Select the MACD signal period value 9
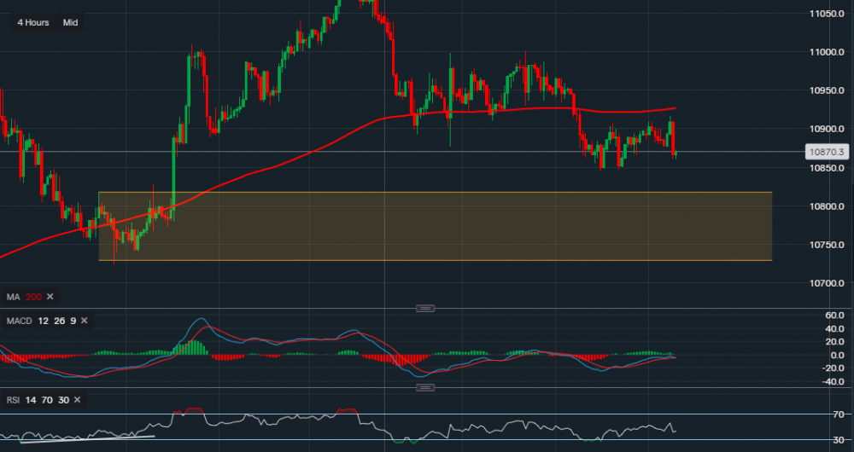854x452 pixels. coord(72,321)
